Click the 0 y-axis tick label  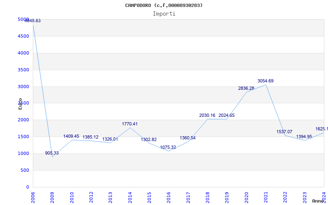(27, 187)
